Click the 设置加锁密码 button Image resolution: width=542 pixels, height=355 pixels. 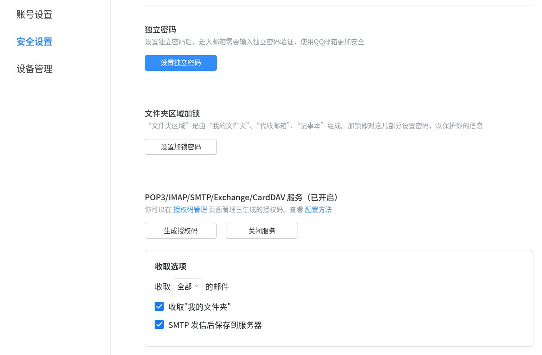click(x=181, y=147)
